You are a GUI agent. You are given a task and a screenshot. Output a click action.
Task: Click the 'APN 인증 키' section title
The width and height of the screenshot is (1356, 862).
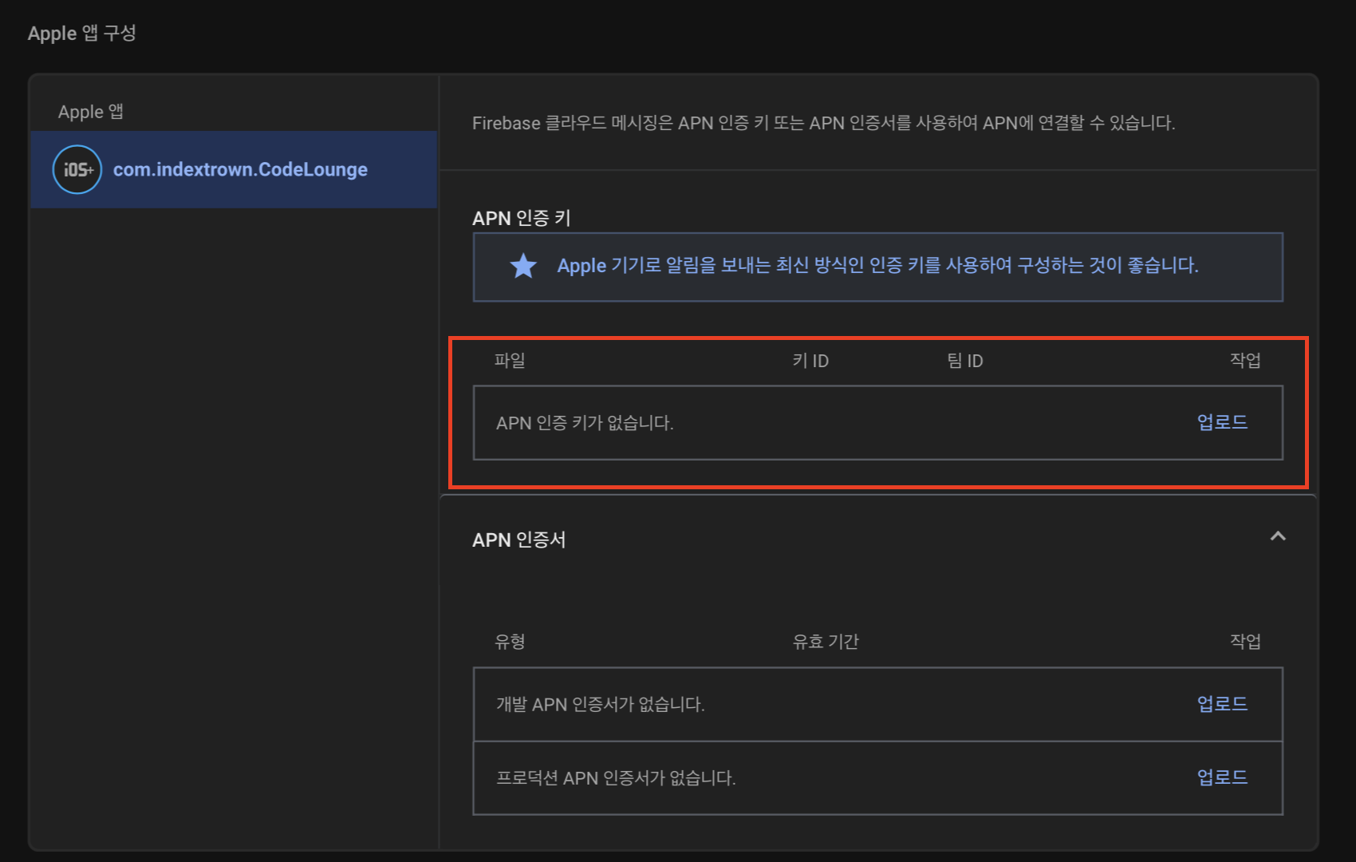[x=522, y=218]
